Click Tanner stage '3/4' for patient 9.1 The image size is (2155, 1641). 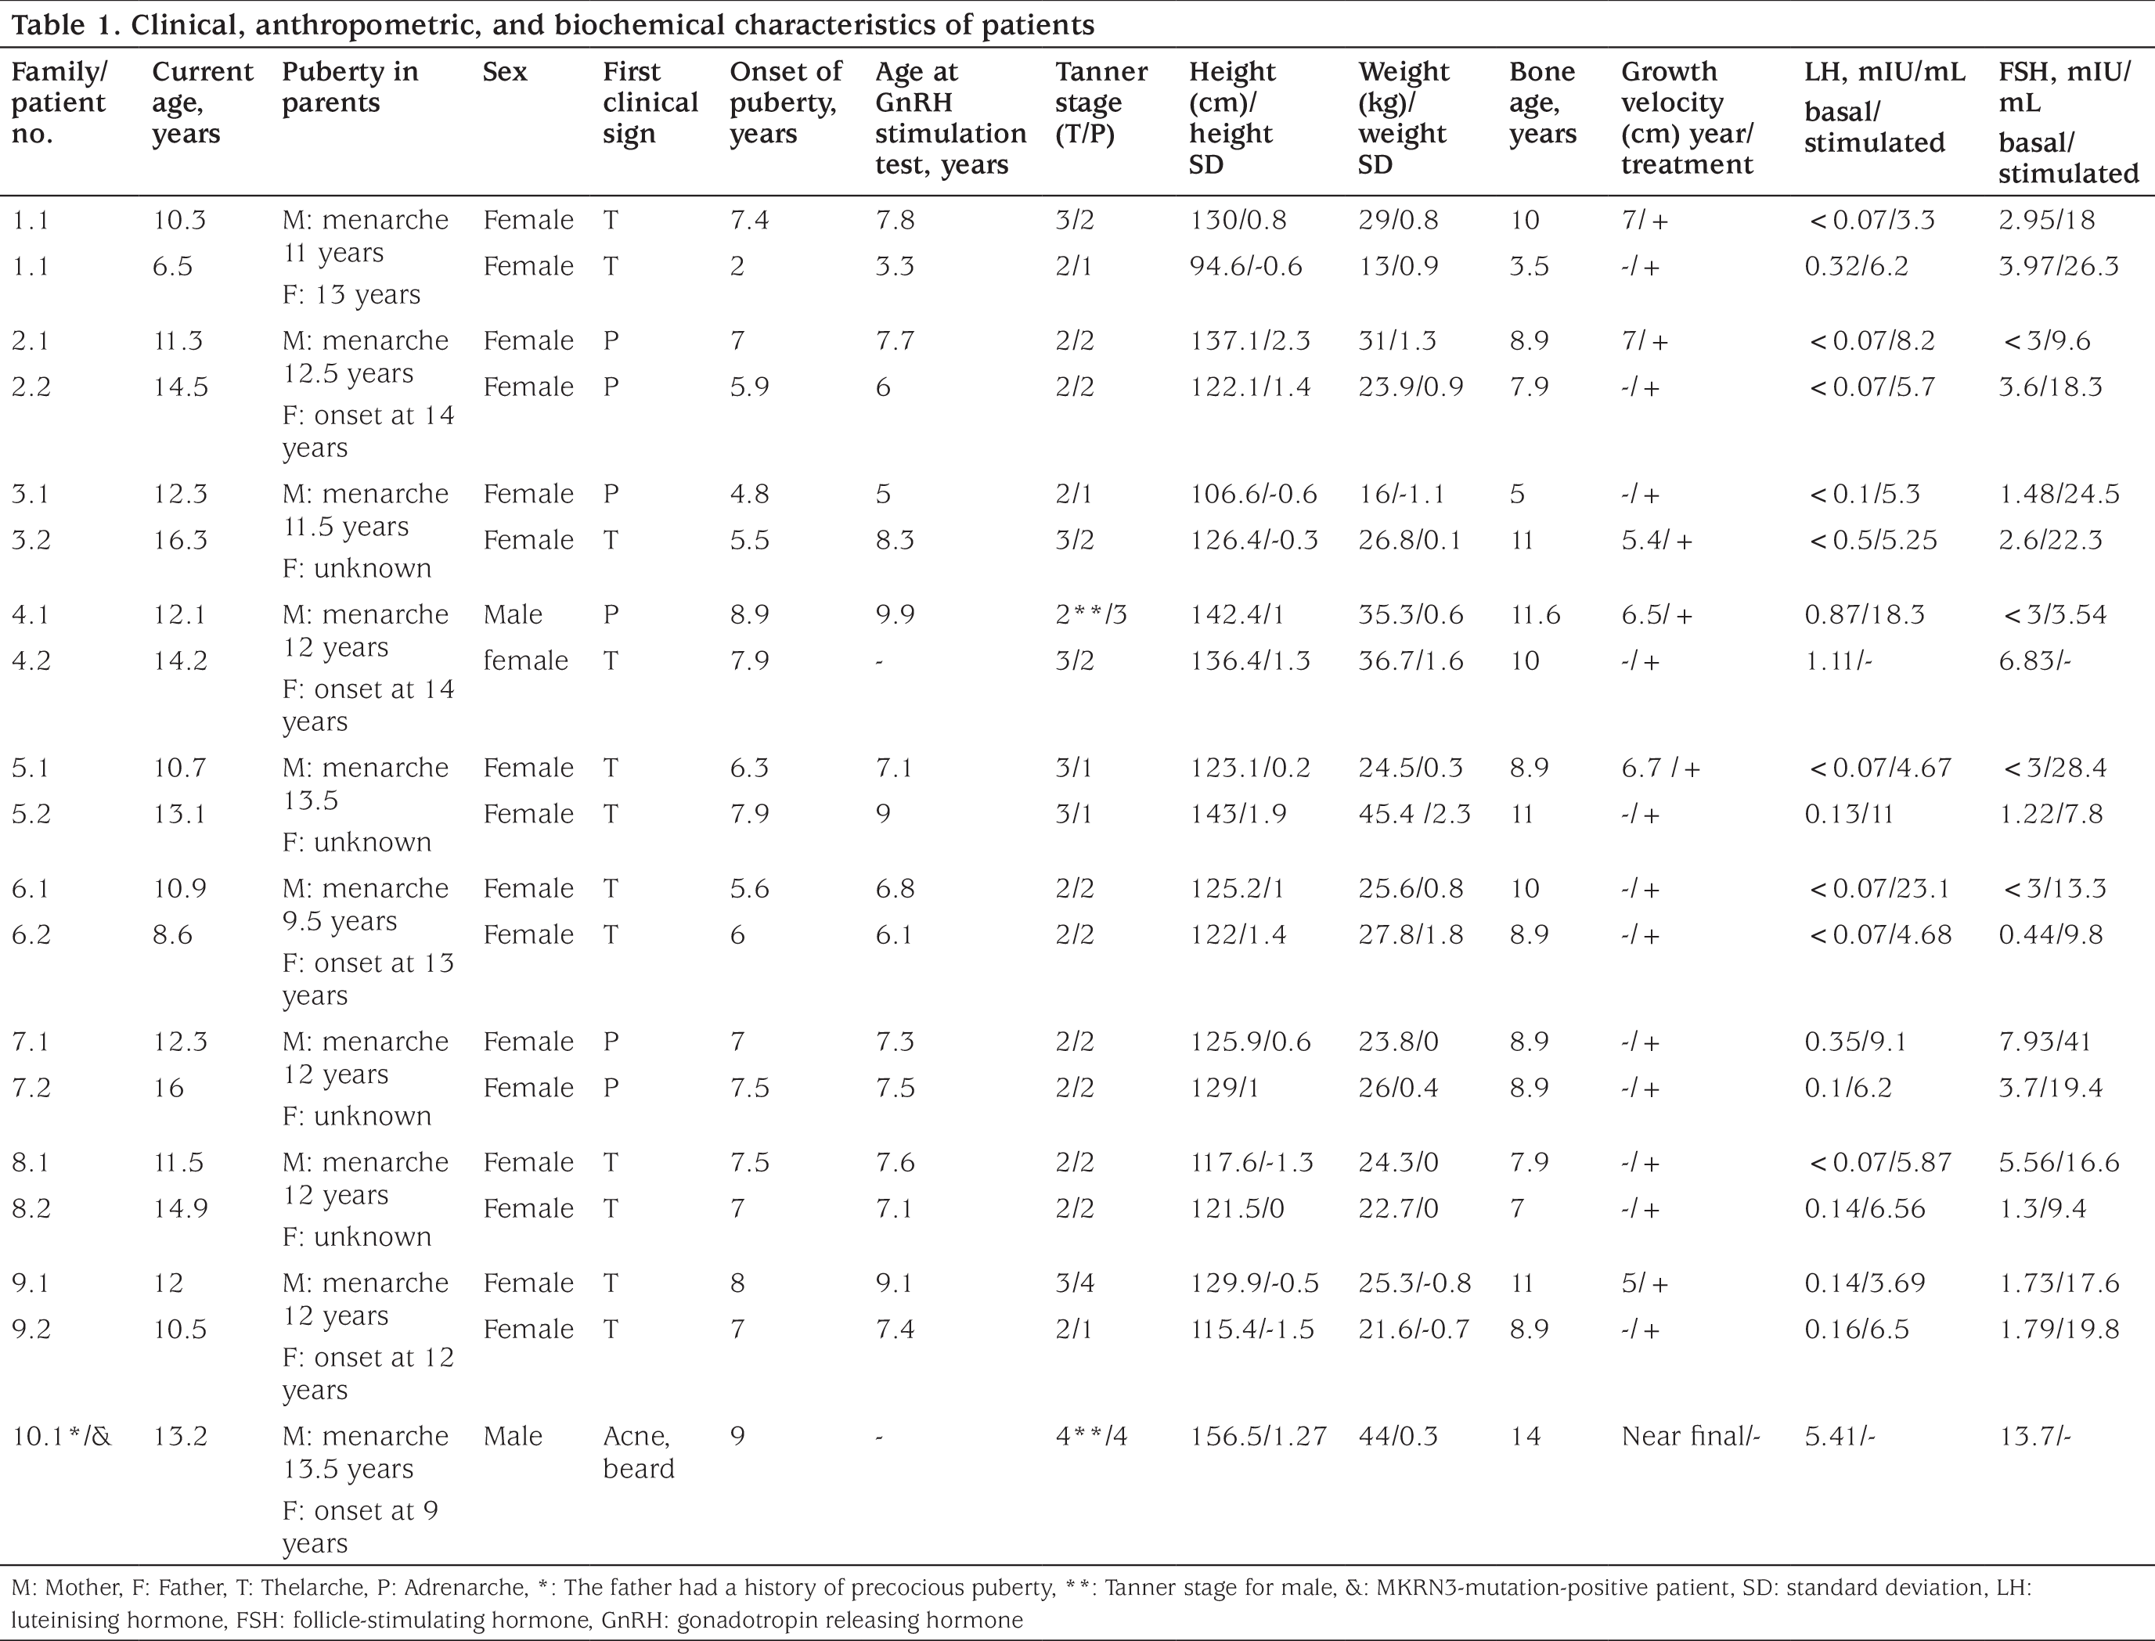tap(1075, 1283)
